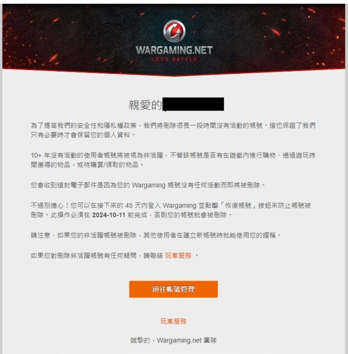Image resolution: width=348 pixels, height=354 pixels.
Task: Click the paragraph starting with 不過別擔心
Action: [171, 210]
